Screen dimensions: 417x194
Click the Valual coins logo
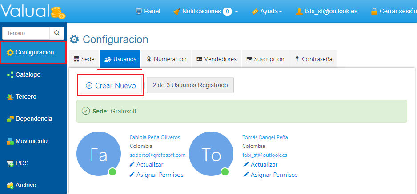tap(57, 12)
